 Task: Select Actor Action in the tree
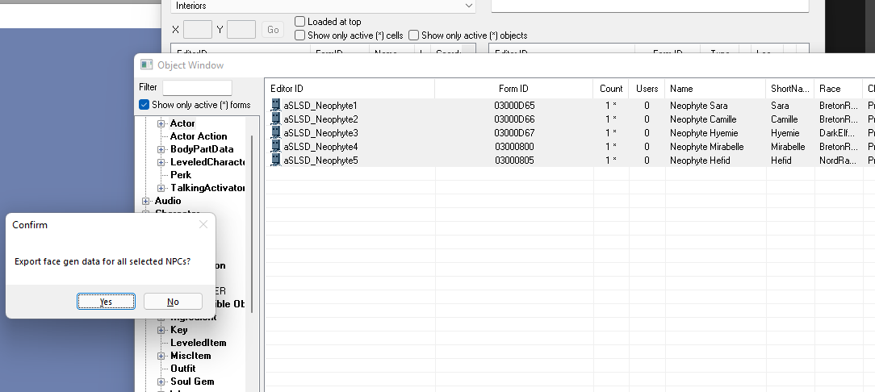pyautogui.click(x=199, y=136)
